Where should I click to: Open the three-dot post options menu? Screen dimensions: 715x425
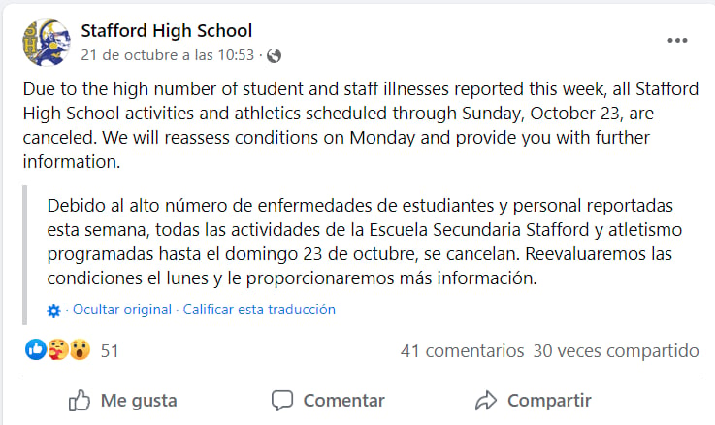click(x=677, y=40)
